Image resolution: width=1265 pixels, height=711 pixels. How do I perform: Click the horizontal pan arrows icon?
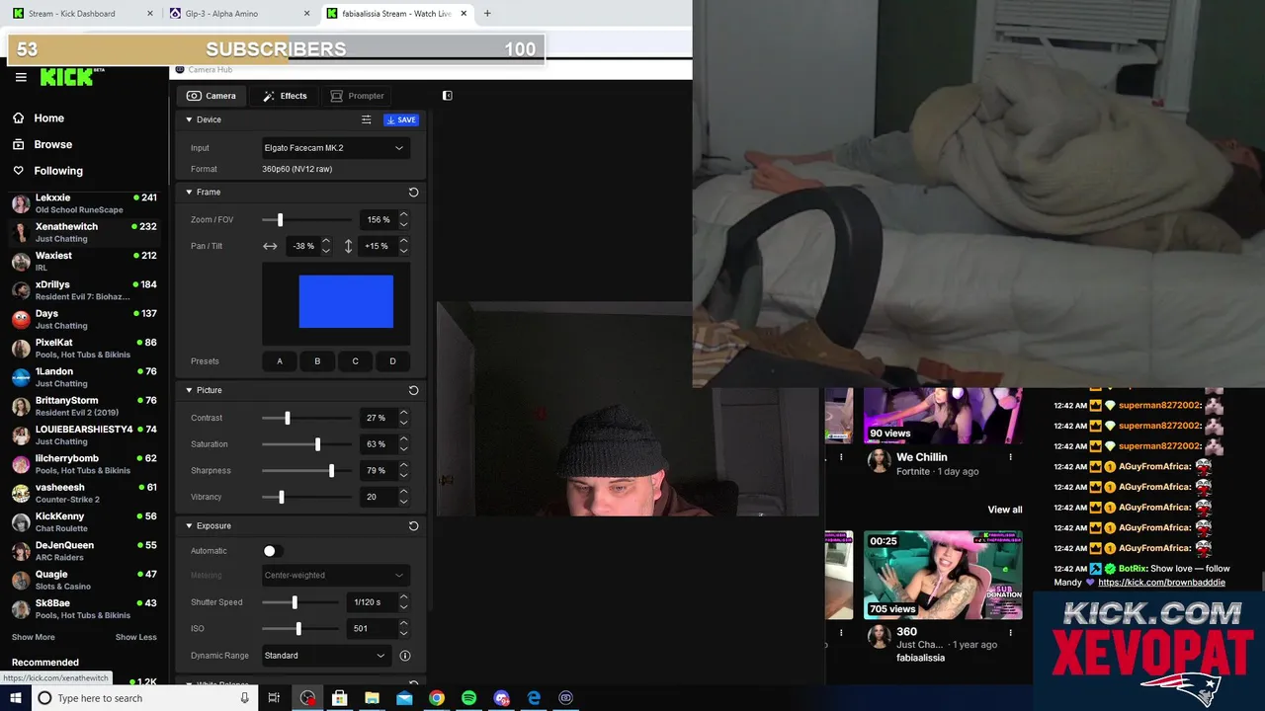(270, 246)
